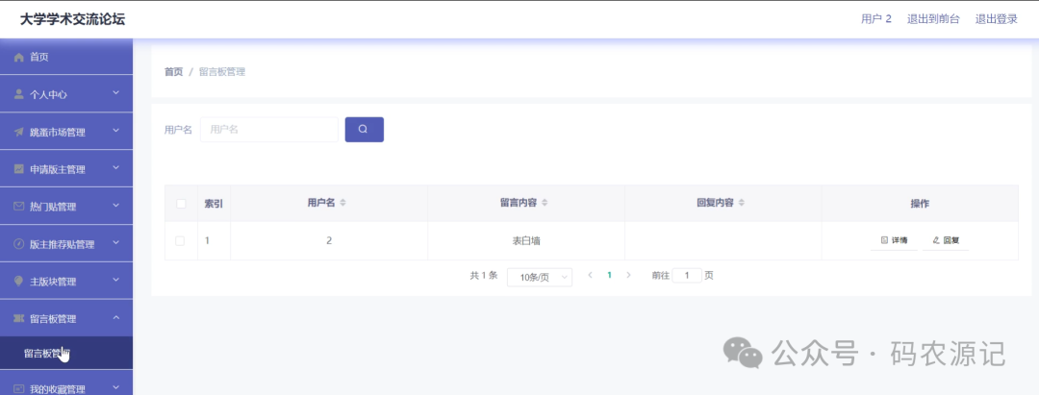
Task: Sort 用户名 column with its sort arrows
Action: 342,203
